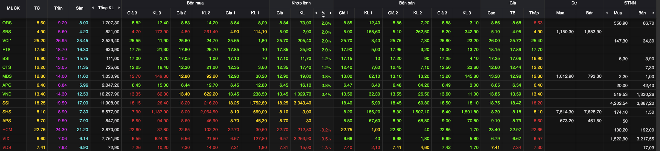The height and width of the screenshot is (151, 660).
Task: Click Khớp lệnh KL column header
Action: click(x=302, y=13)
